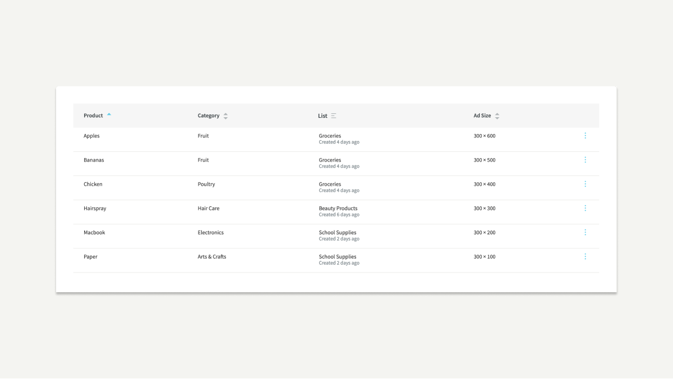Open the more options menu for Hairspray row
Screen dimensions: 673x379
(x=585, y=208)
